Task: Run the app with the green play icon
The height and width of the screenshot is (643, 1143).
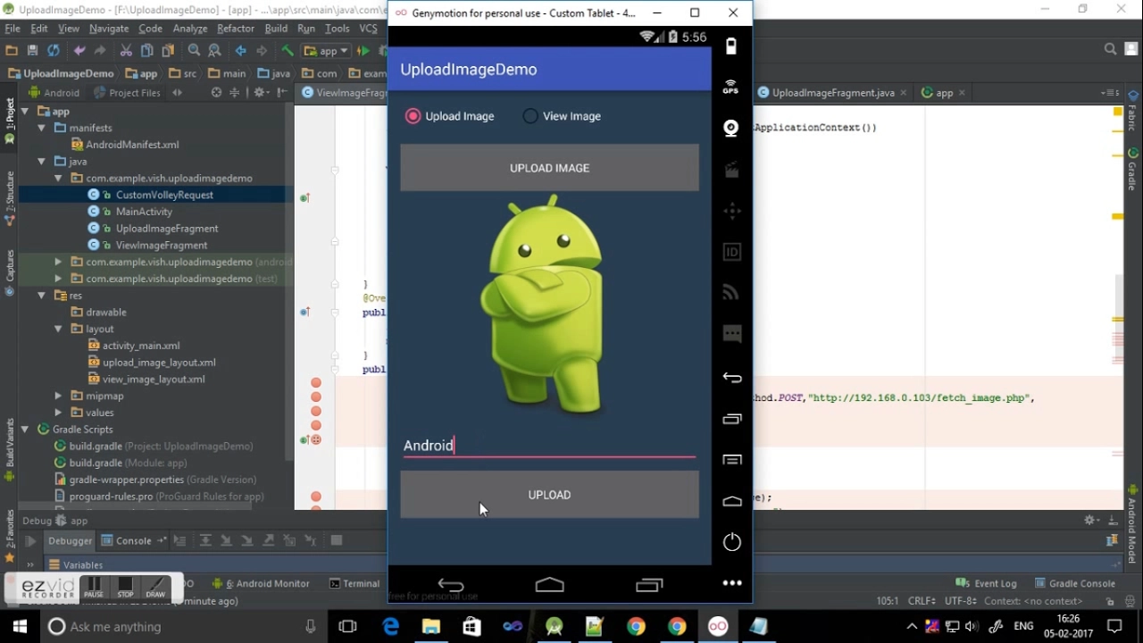Action: click(x=363, y=51)
